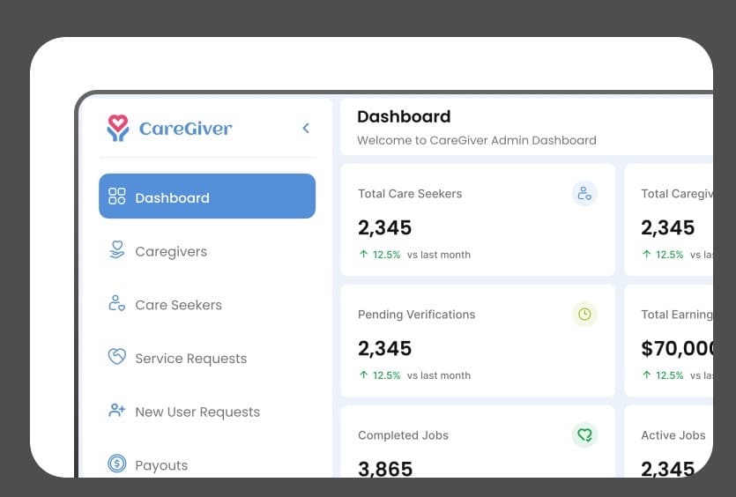Click the 'Total Care Seekers' label
This screenshot has height=497, width=736.
point(410,194)
